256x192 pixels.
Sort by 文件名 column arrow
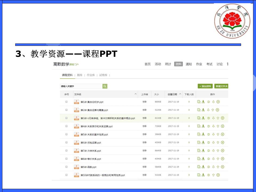coord(136,94)
